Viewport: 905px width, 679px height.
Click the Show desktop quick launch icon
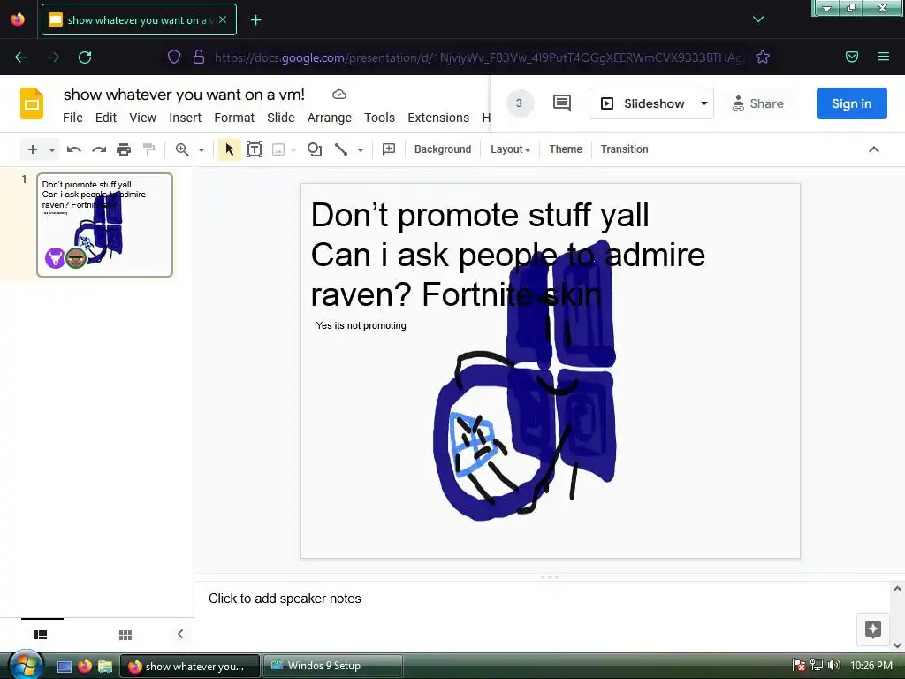coord(64,667)
